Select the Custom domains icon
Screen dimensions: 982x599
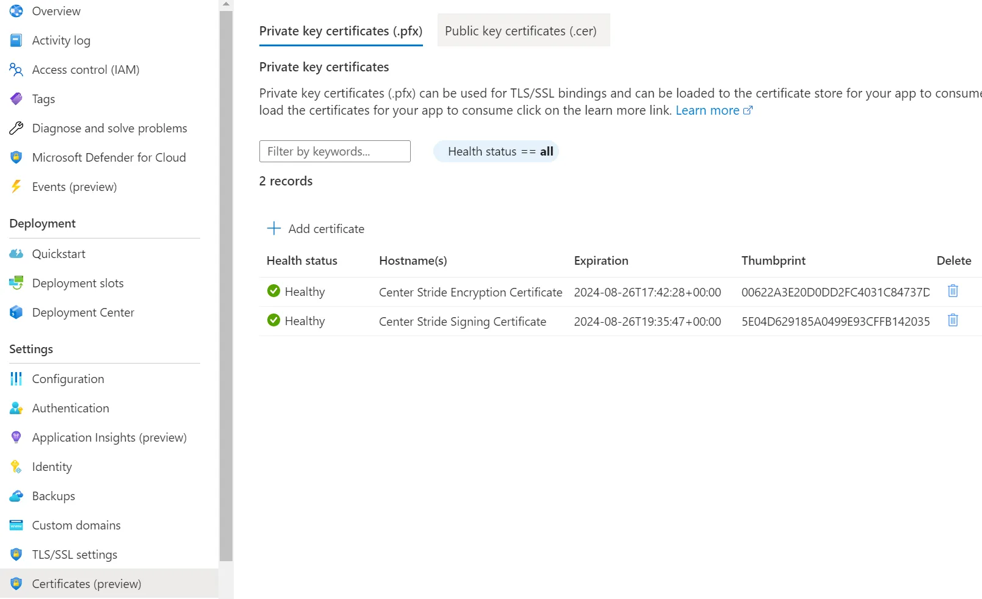click(x=16, y=525)
